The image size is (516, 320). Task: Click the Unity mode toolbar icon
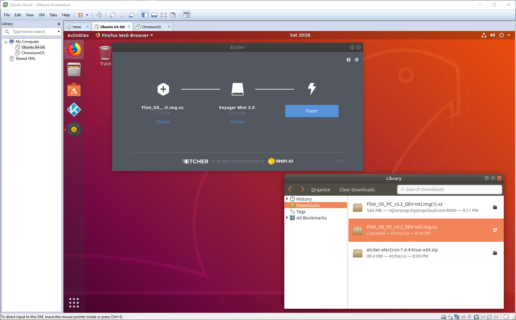pos(173,15)
